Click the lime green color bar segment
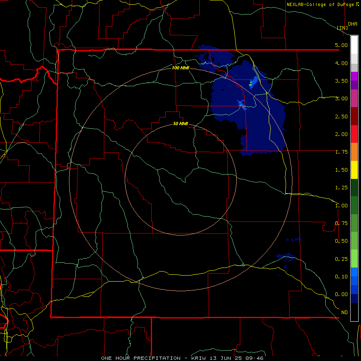The height and width of the screenshot is (361, 361). [x=354, y=259]
